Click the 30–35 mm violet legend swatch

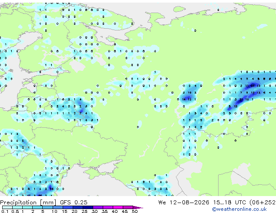coord(98,207)
